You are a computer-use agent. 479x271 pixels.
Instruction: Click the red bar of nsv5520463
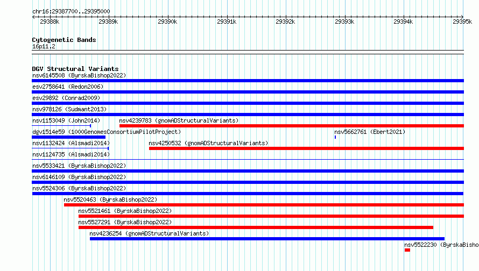click(264, 205)
